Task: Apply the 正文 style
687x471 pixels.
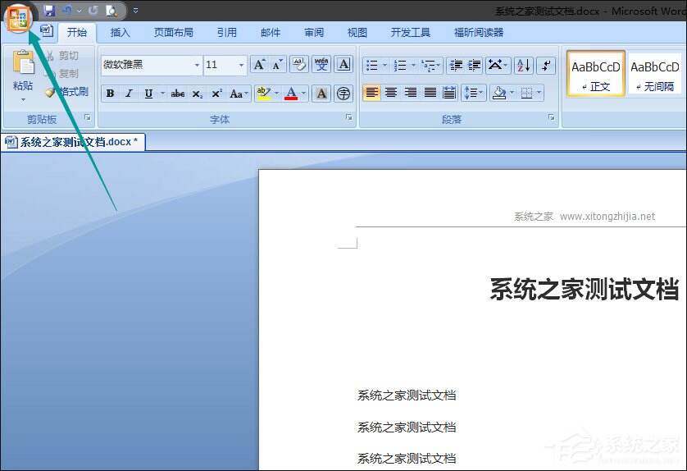Action: click(596, 73)
